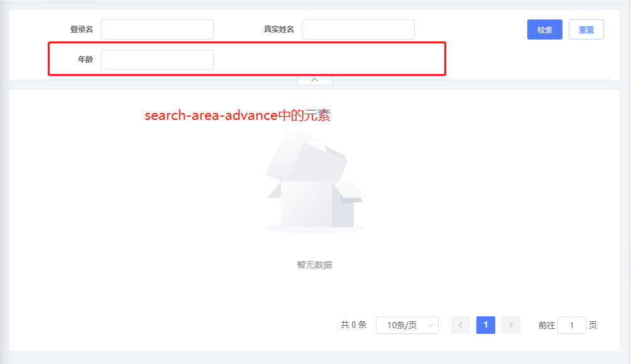Click the 检索 search button

click(544, 29)
